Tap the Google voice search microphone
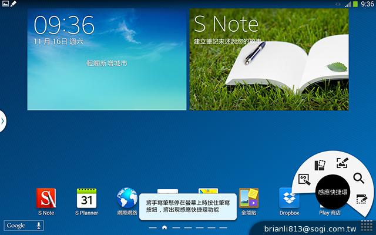 [39, 226]
